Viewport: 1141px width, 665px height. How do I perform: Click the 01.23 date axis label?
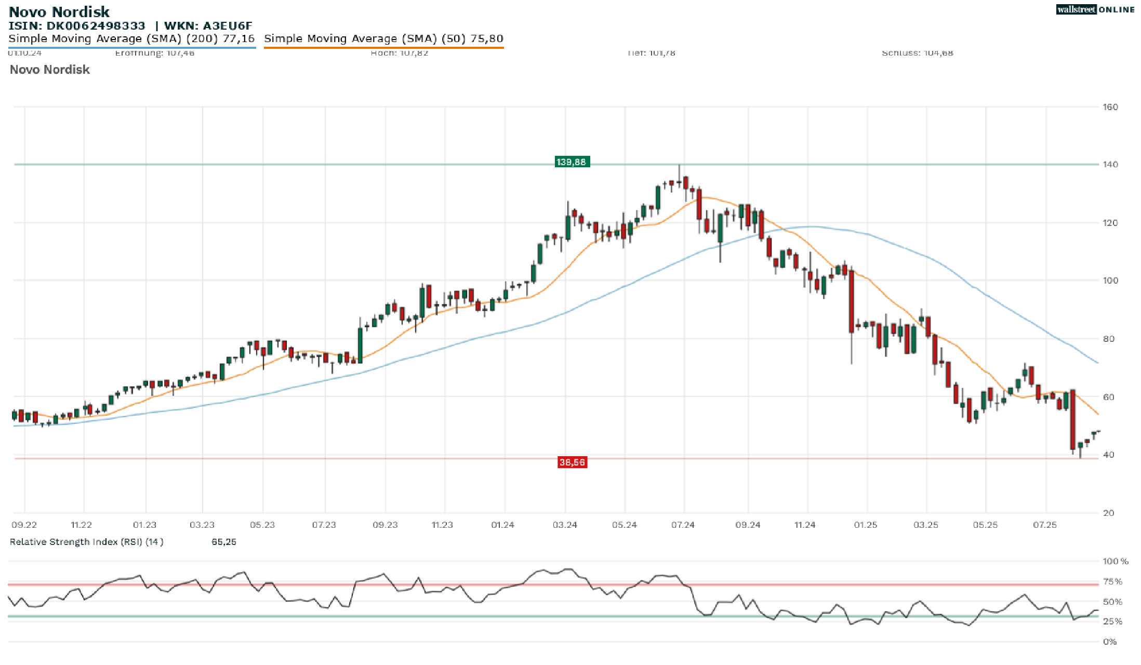(144, 525)
